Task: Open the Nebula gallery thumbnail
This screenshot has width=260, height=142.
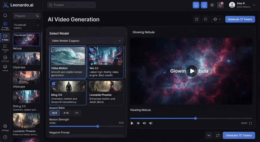Action: pyautogui.click(x=26, y=39)
